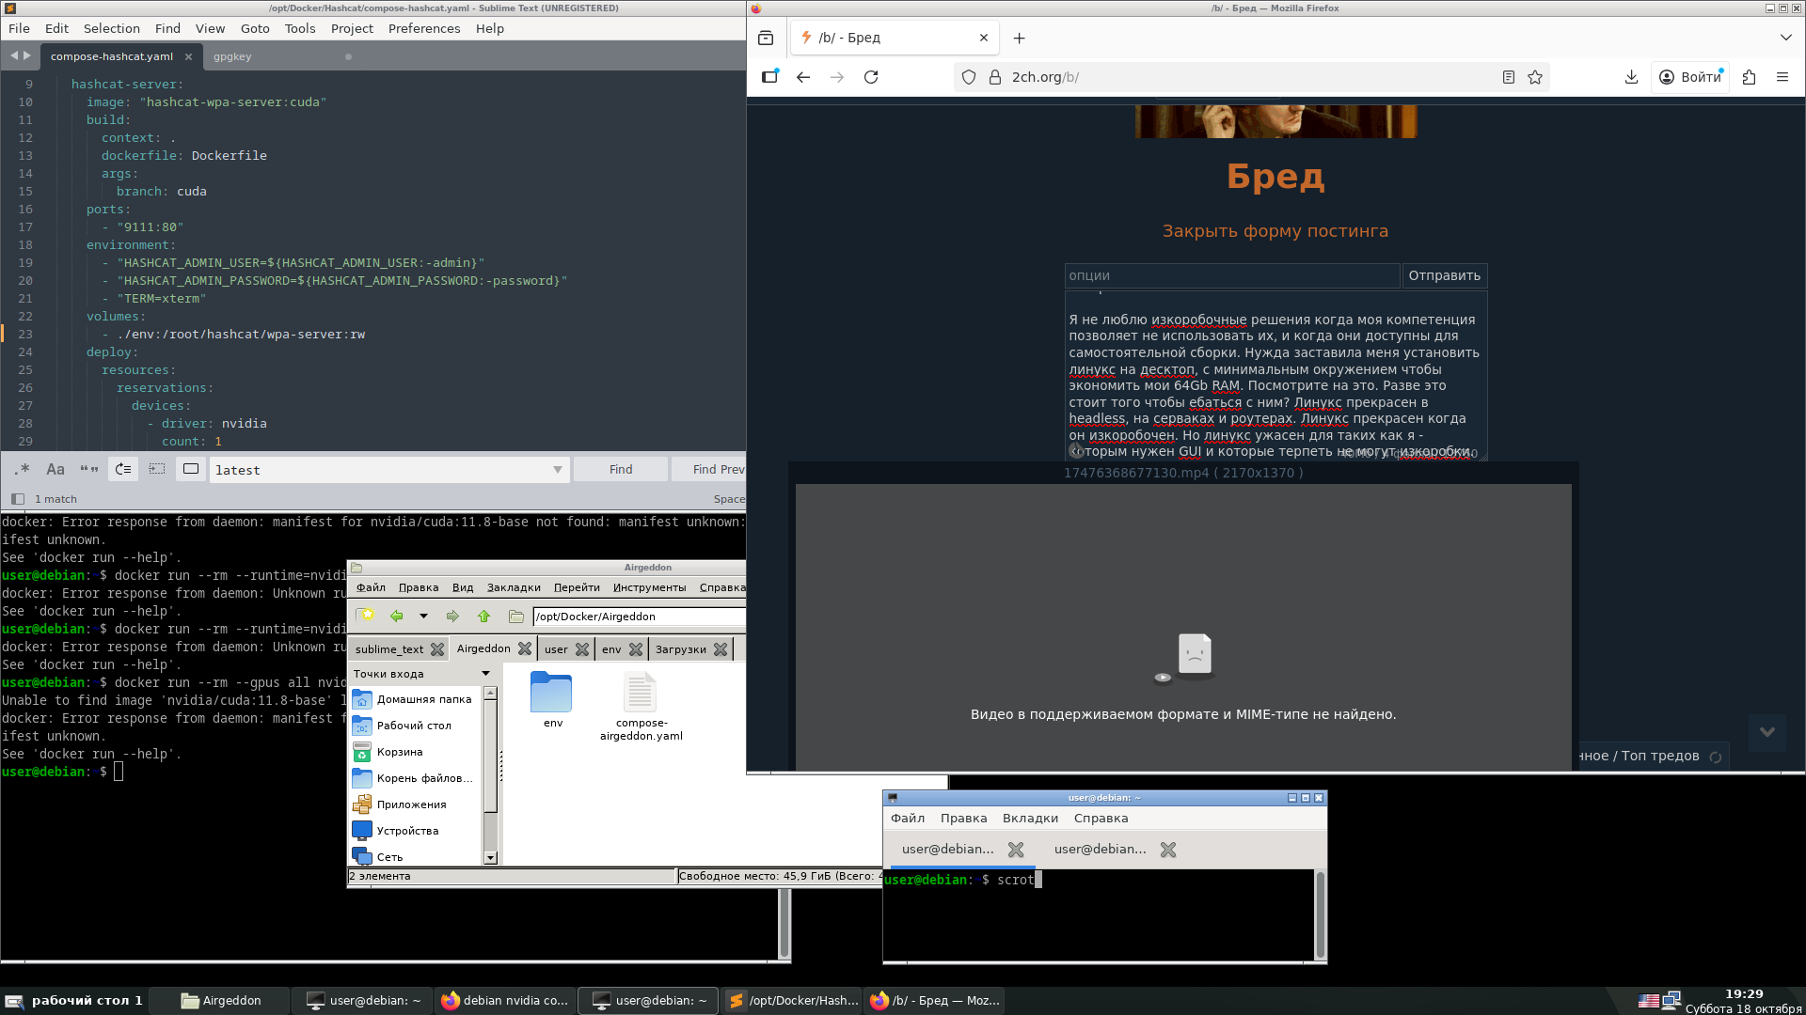
Task: Bookmark this page with star icon
Action: (x=1535, y=77)
